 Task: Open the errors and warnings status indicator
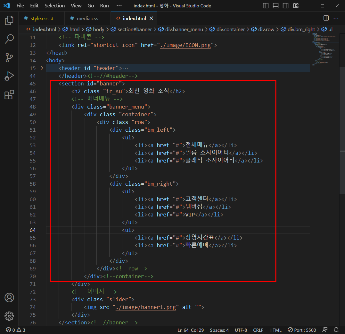pos(16,330)
